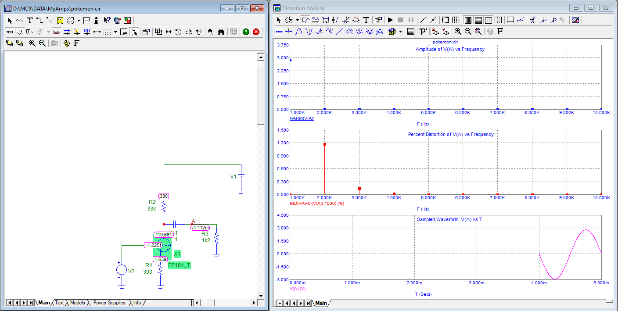Switch to the Models tab

point(77,303)
